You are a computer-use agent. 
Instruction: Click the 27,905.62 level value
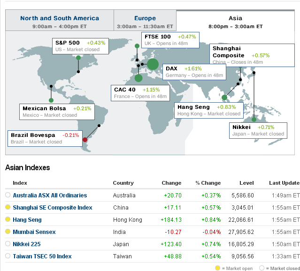(241, 232)
